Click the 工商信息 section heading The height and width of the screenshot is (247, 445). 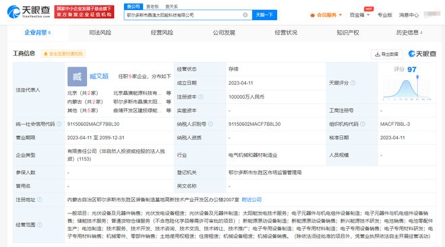tap(24, 54)
